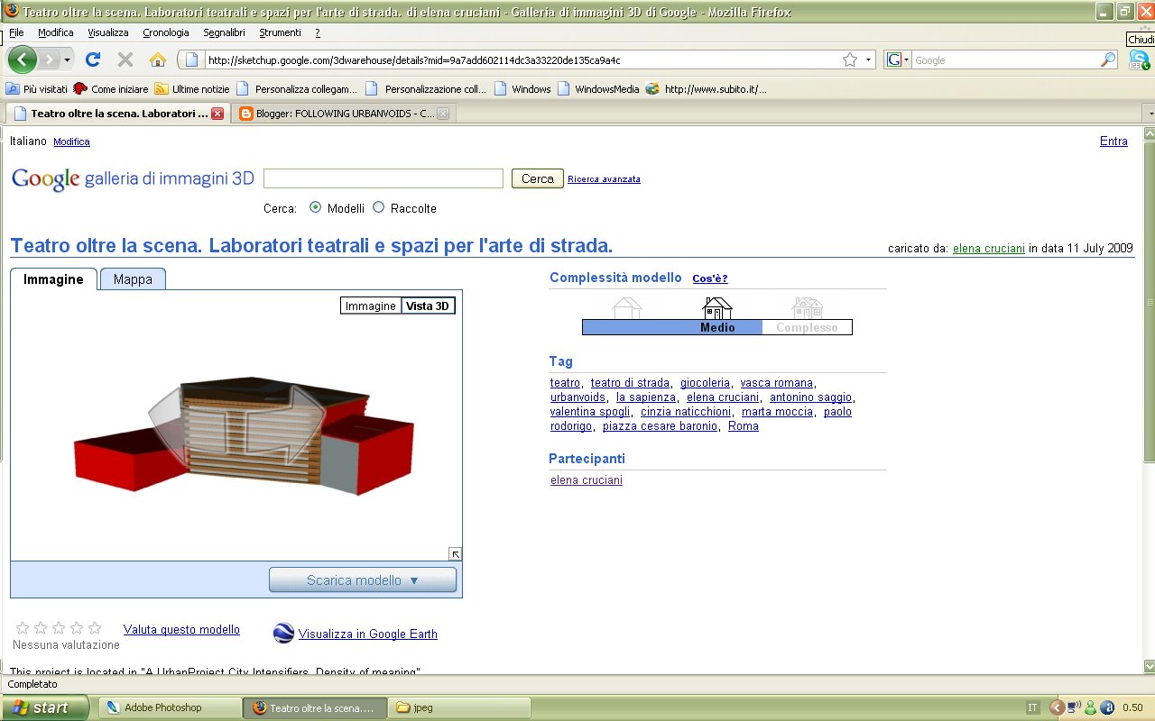Select the Modelli radio button
Viewport: 1155px width, 721px height.
(315, 207)
